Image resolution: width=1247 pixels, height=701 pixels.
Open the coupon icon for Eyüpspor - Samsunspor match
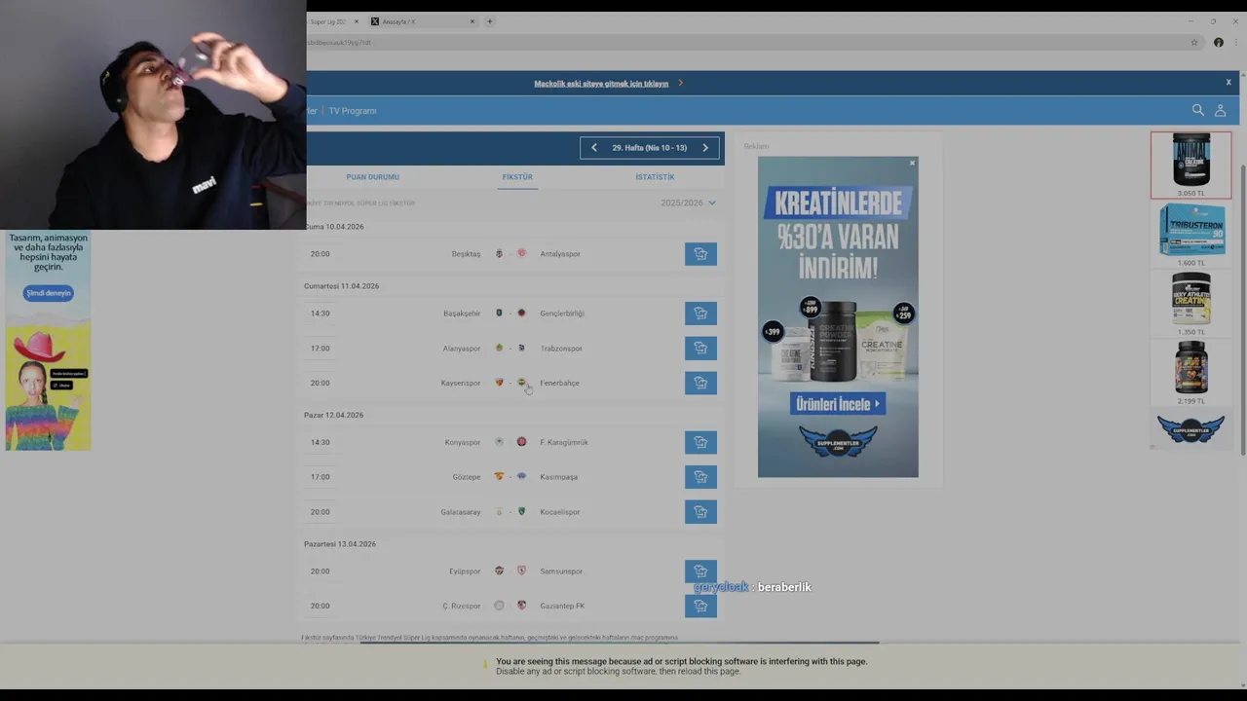tap(700, 572)
